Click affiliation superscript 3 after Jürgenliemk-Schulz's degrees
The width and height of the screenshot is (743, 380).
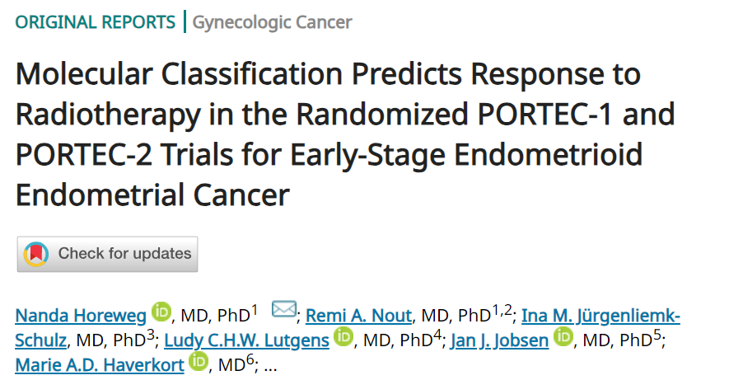[x=151, y=334]
